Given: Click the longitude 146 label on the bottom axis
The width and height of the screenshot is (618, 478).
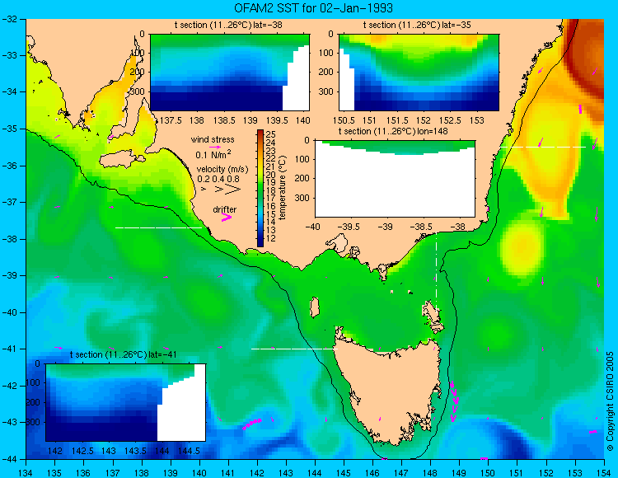Looking at the screenshot, I should 372,473.
